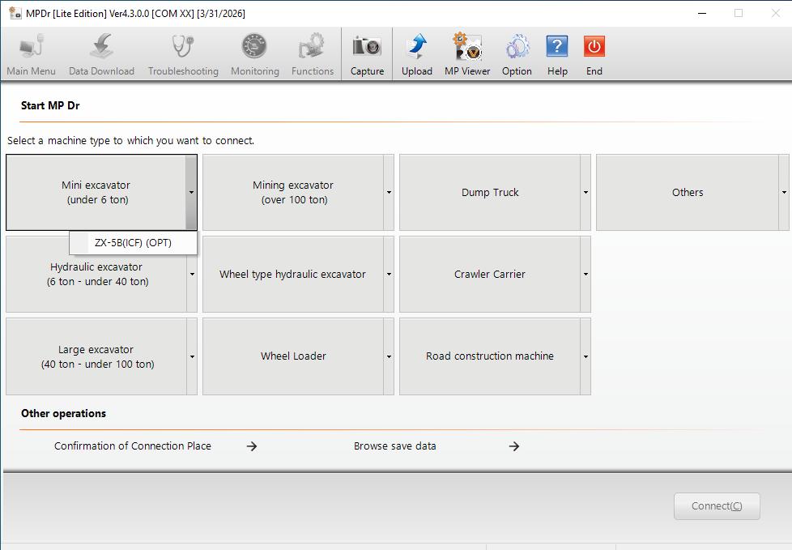
Task: Open the Option settings
Action: point(517,52)
